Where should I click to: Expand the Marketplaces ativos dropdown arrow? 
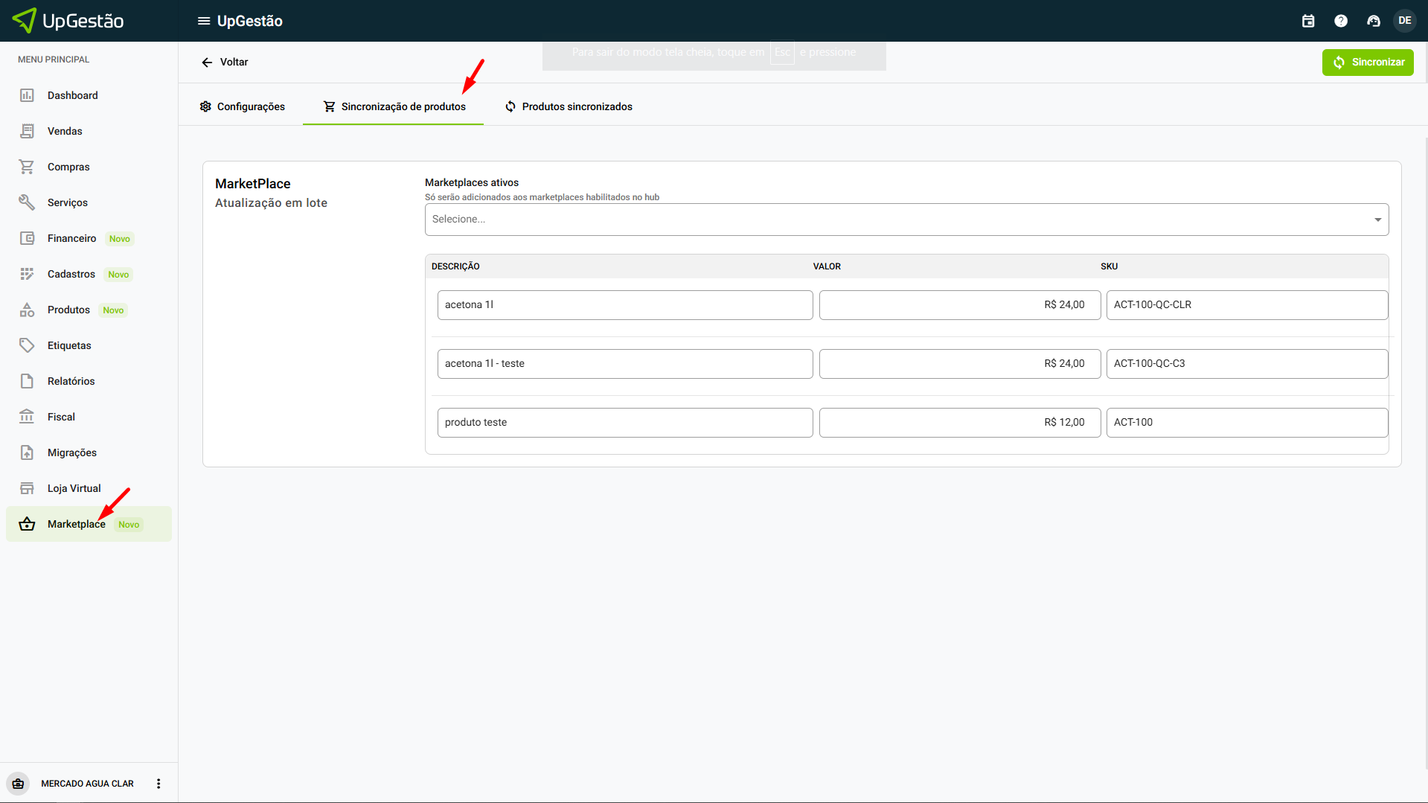[x=1377, y=220]
